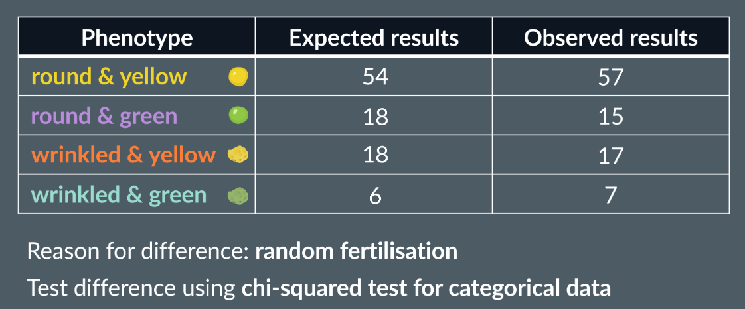The height and width of the screenshot is (309, 745).
Task: Click the 'wrinkled & yellow' phenotype label
Action: [x=124, y=155]
